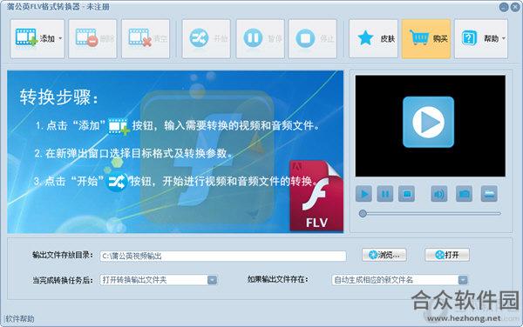Open the 当完成转换任务后 dropdown
523x327 pixels.
(x=159, y=280)
